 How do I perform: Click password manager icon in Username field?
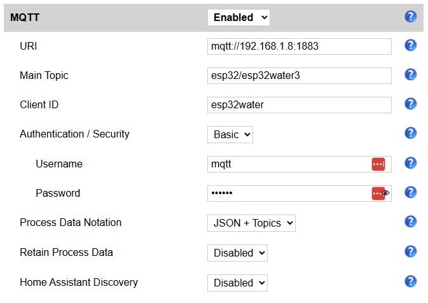(x=378, y=164)
